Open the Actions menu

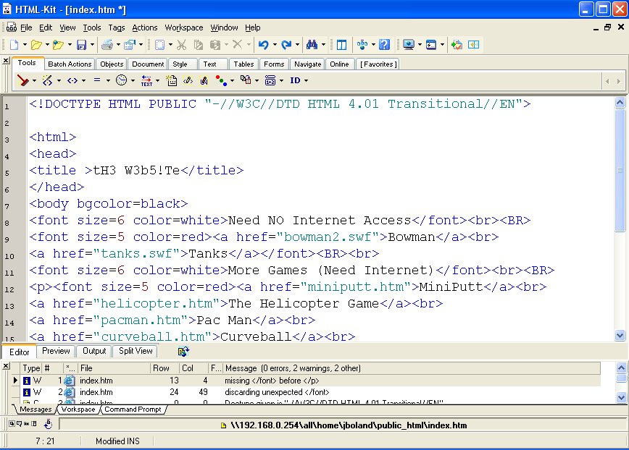pos(145,27)
